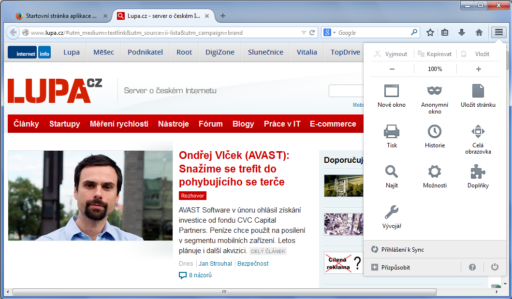Open Podnikatel in top site bar
512x299 pixels.
[x=146, y=52]
